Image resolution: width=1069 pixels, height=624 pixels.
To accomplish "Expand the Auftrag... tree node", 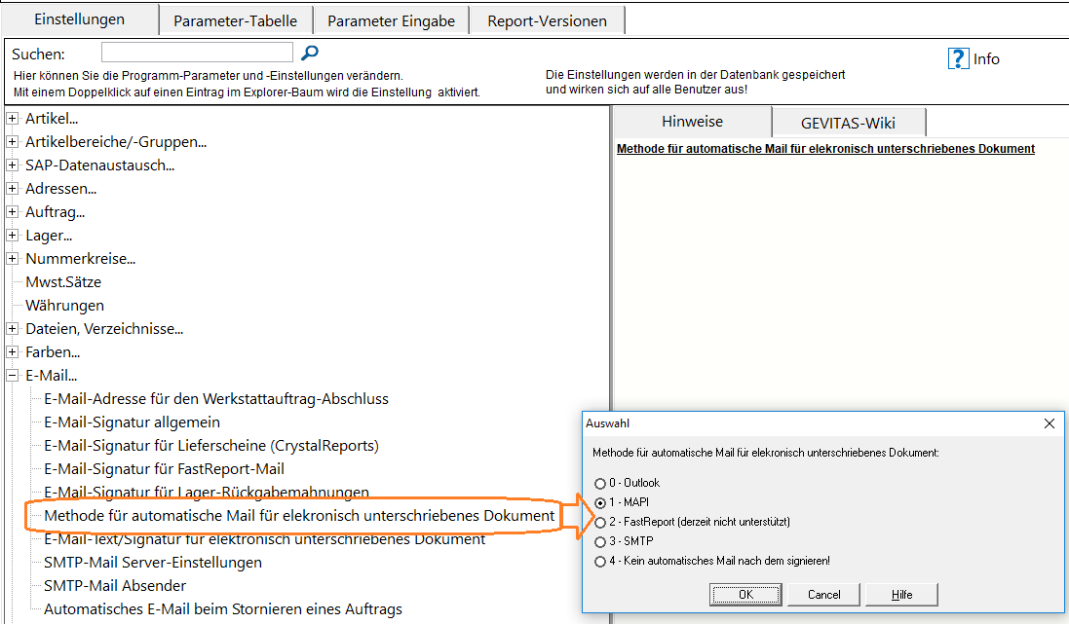I will [12, 212].
